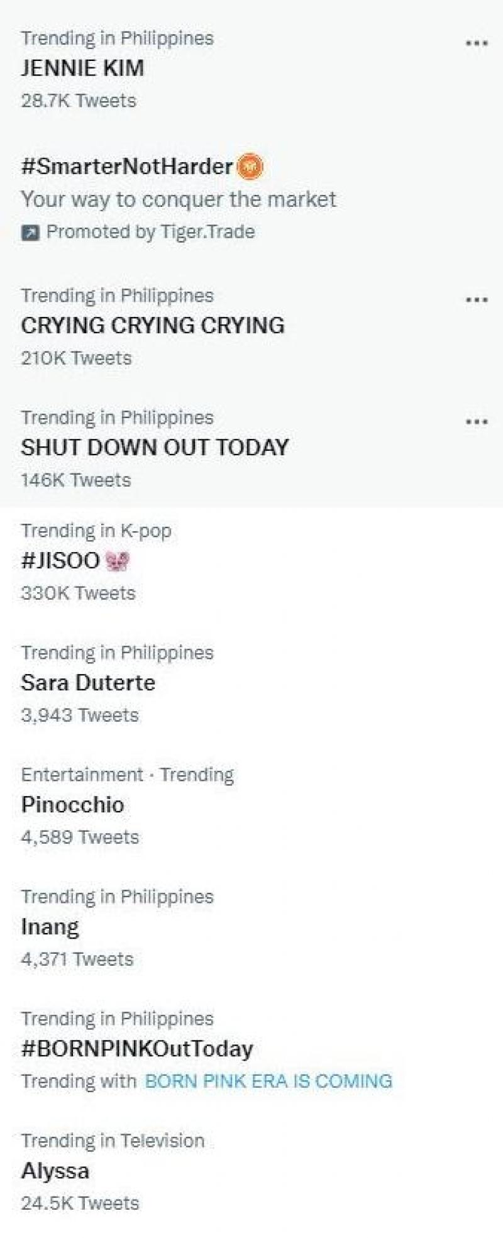Open more options for JENNIE KIM trend
Viewport: 503px width, 1238px height.
coord(477,43)
